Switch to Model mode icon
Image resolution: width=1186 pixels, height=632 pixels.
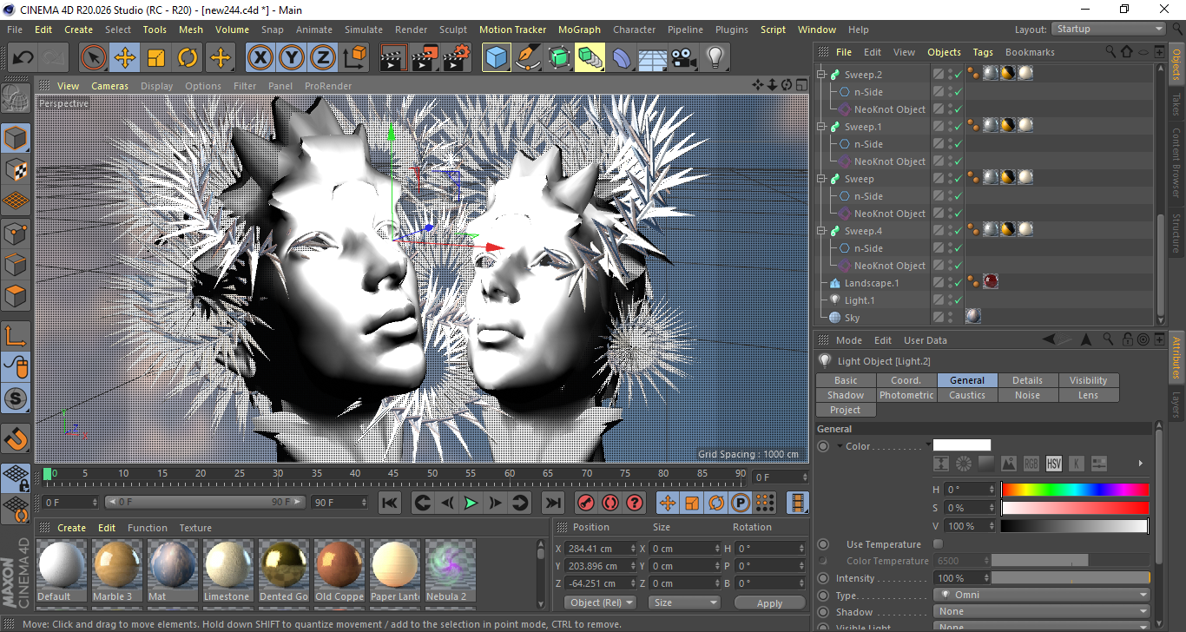[x=16, y=138]
